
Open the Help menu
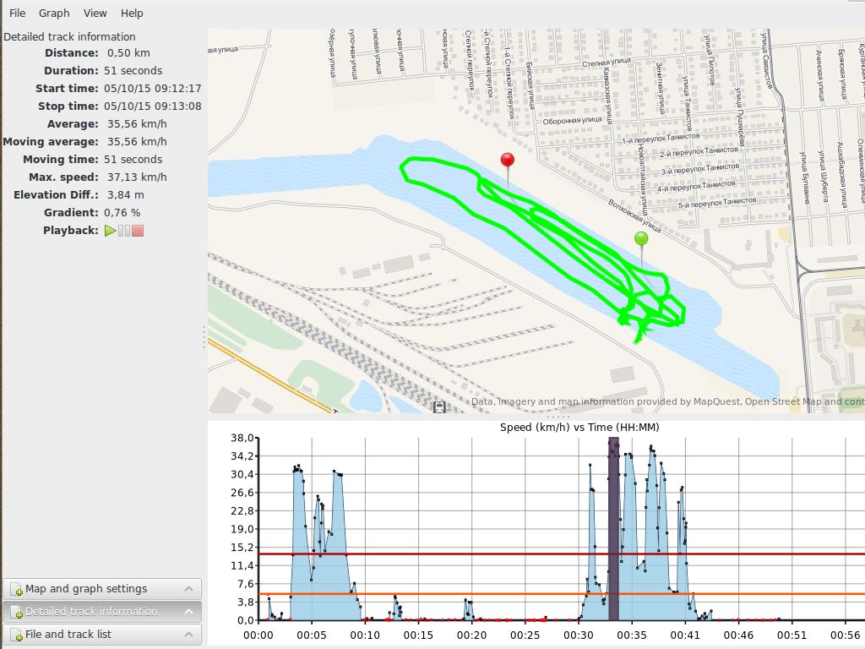click(132, 14)
